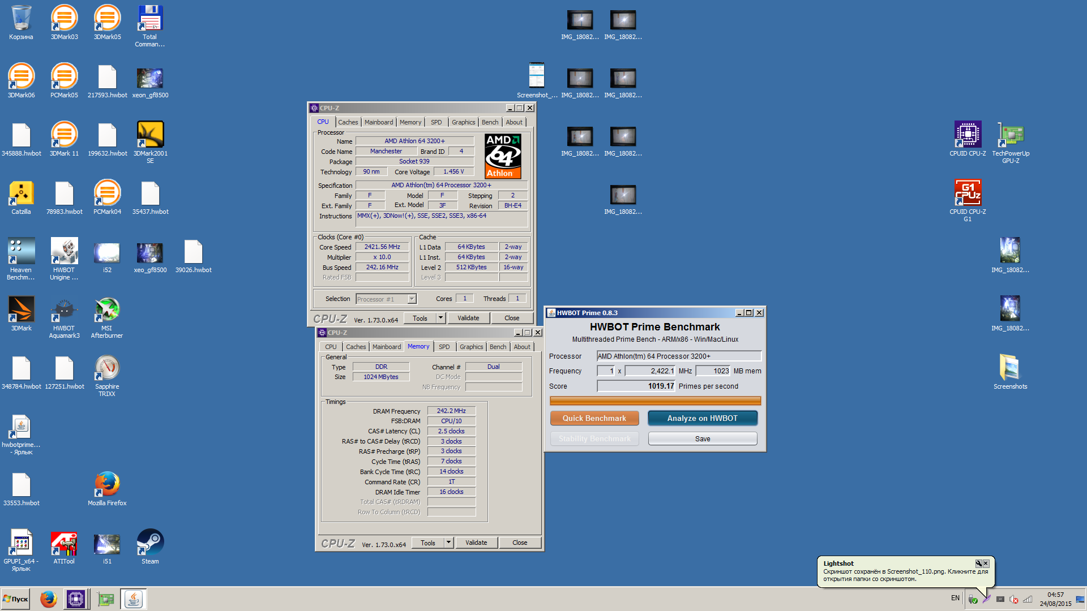The image size is (1087, 611).
Task: Launch the CPUID CPU-Z desktop icon
Action: click(x=968, y=139)
